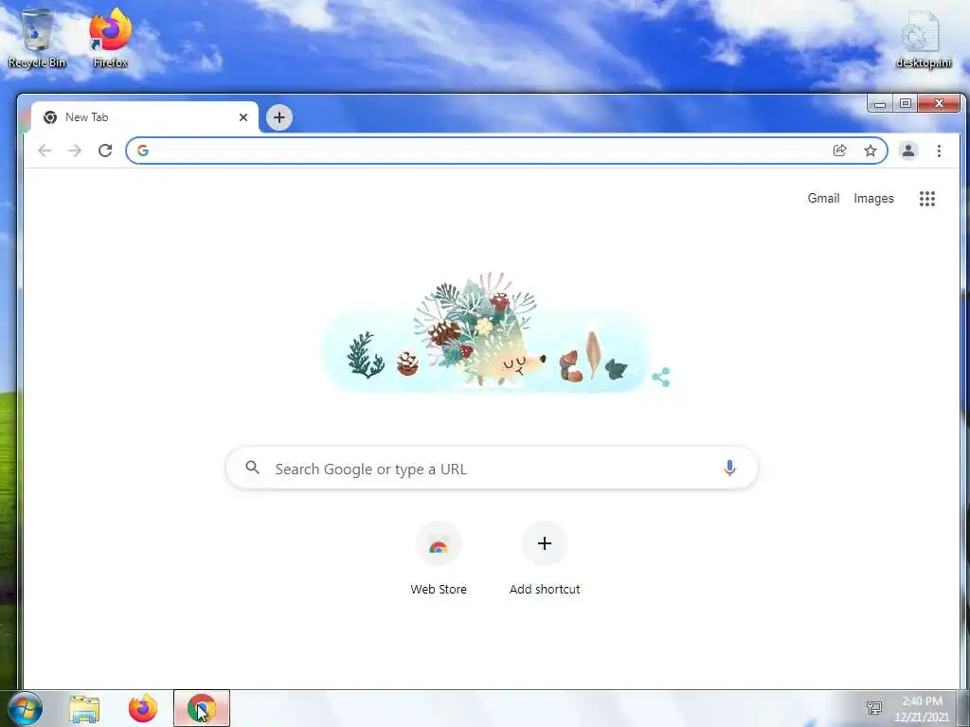View the hedgehog Google Doodle
Viewport: 970px width, 727px height.
tap(486, 334)
